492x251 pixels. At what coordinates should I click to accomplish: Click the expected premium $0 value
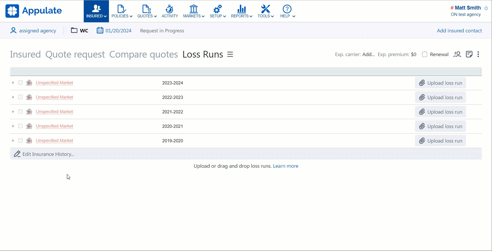click(x=413, y=54)
